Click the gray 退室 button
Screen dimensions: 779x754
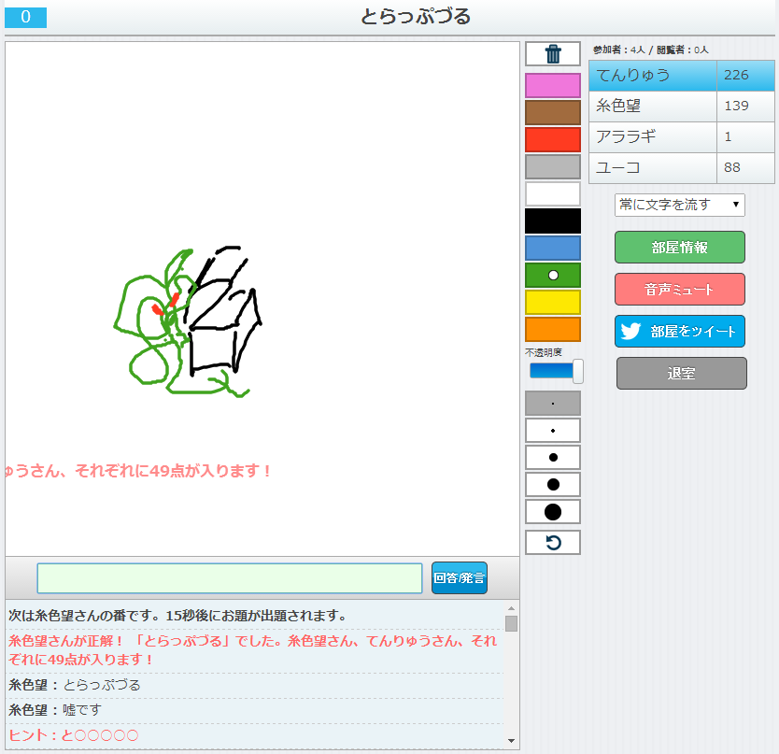681,374
